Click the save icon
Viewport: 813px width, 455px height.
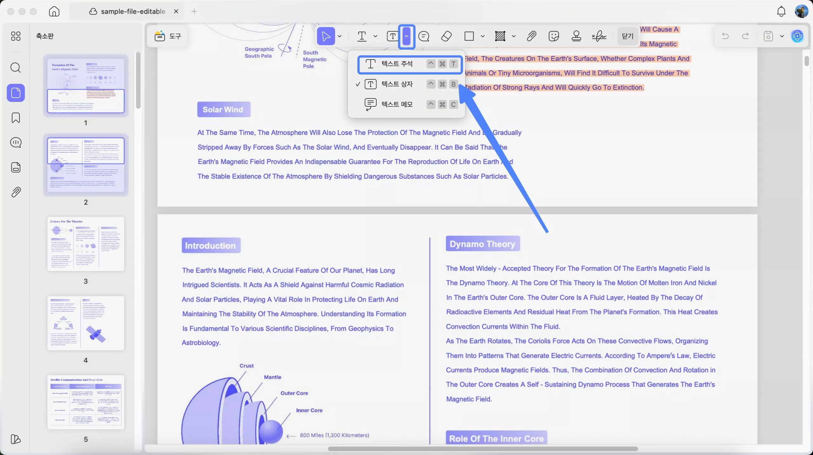[x=768, y=36]
